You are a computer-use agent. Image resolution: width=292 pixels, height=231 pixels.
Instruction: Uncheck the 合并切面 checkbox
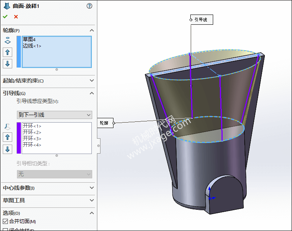pos(6,222)
